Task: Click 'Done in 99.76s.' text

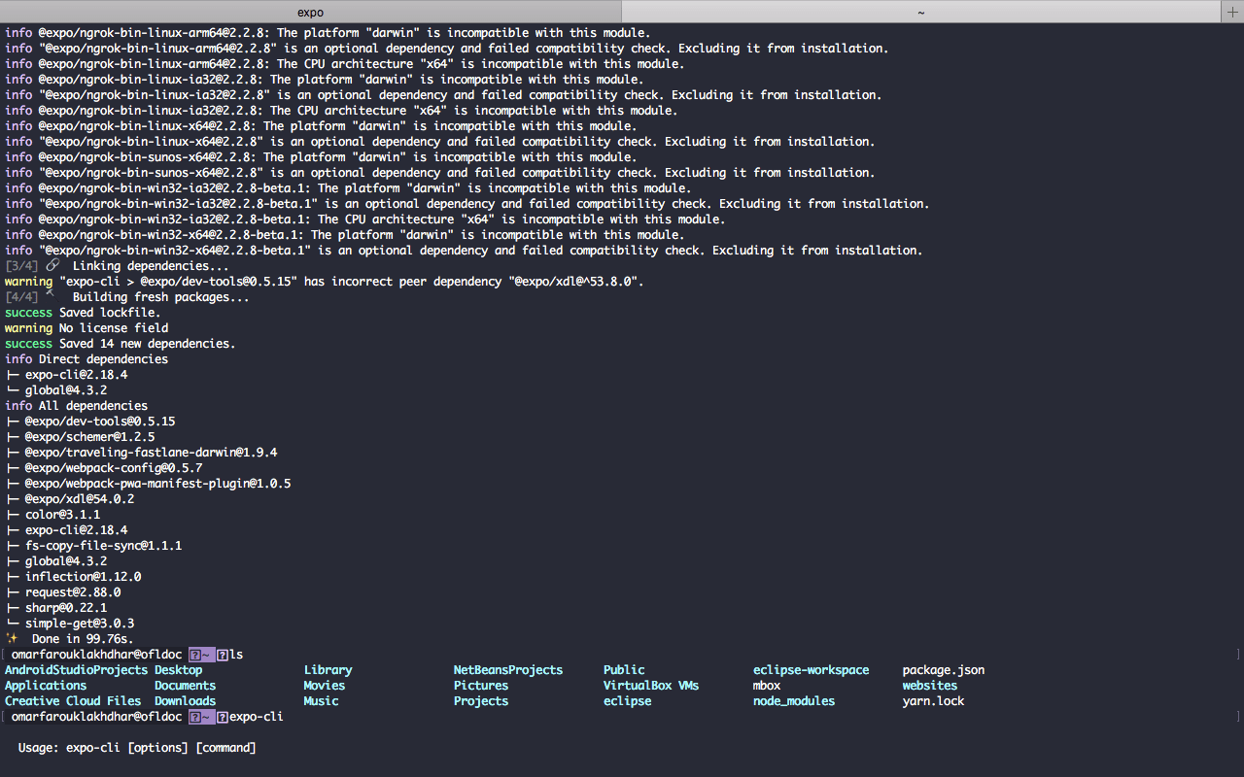Action: (84, 639)
